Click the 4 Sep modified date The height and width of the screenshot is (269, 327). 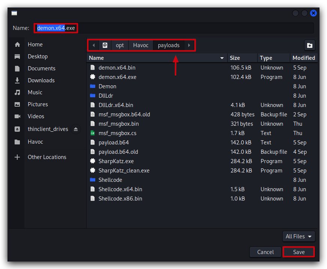pos(300,152)
